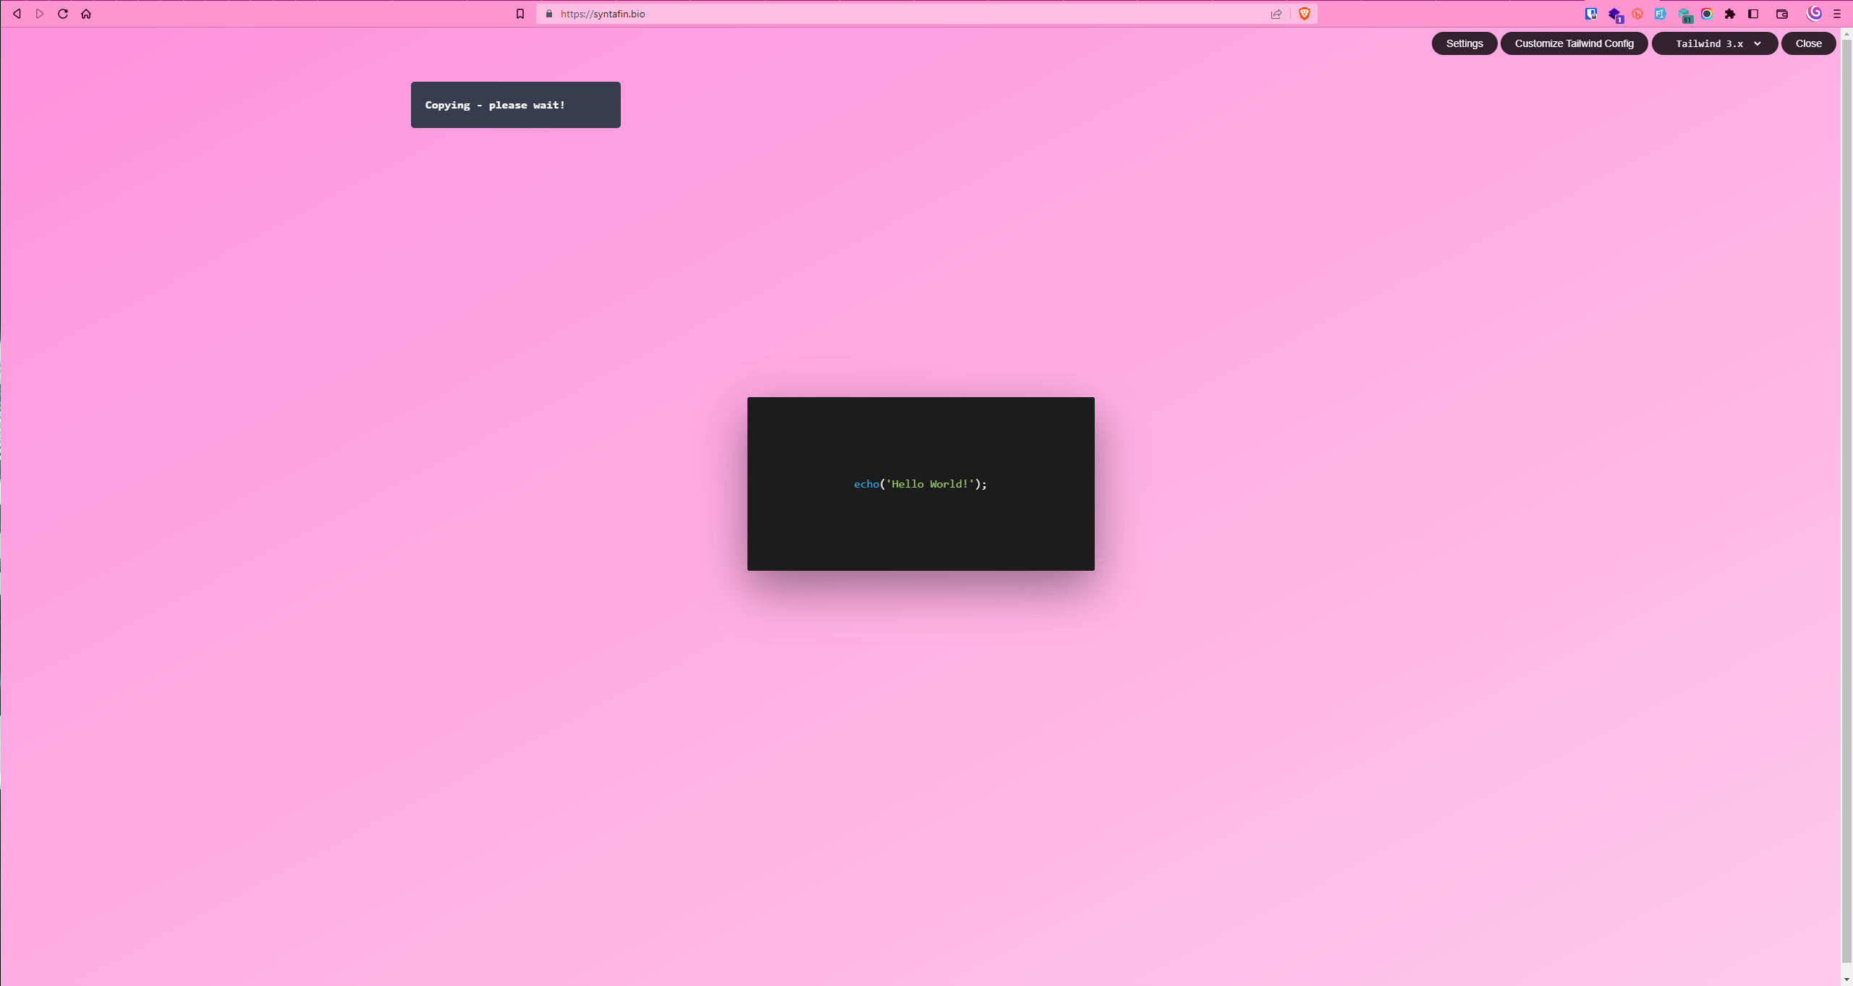
Task: Toggle the browser sidebar panel
Action: point(1753,14)
